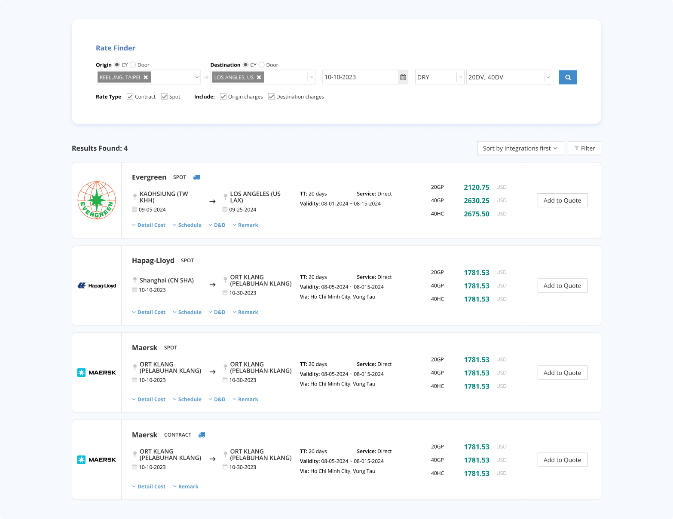Open the calendar icon in the date field
Screen dimensions: 673x519
click(x=403, y=77)
